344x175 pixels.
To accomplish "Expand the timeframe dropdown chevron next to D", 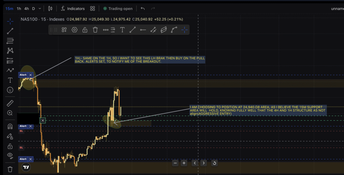I will (x=40, y=8).
